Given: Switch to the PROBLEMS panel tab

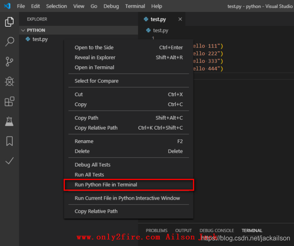Looking at the screenshot, I should pos(156,230).
